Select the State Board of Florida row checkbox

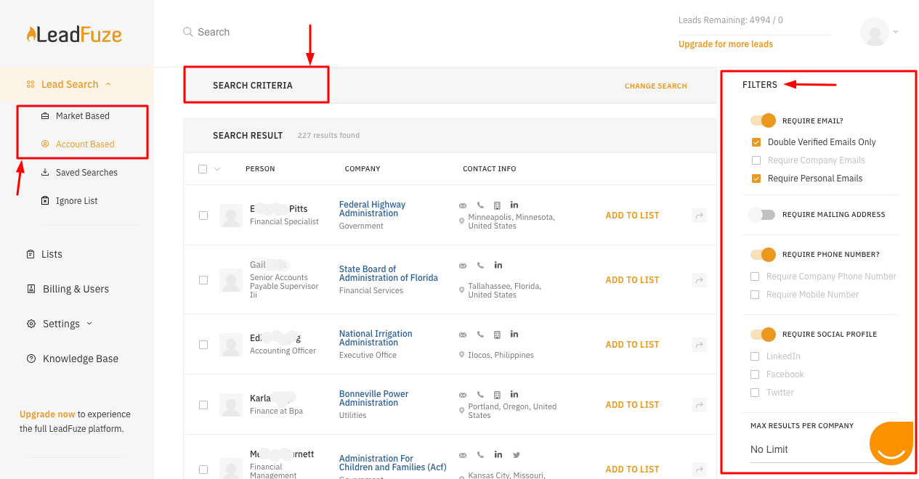203,280
